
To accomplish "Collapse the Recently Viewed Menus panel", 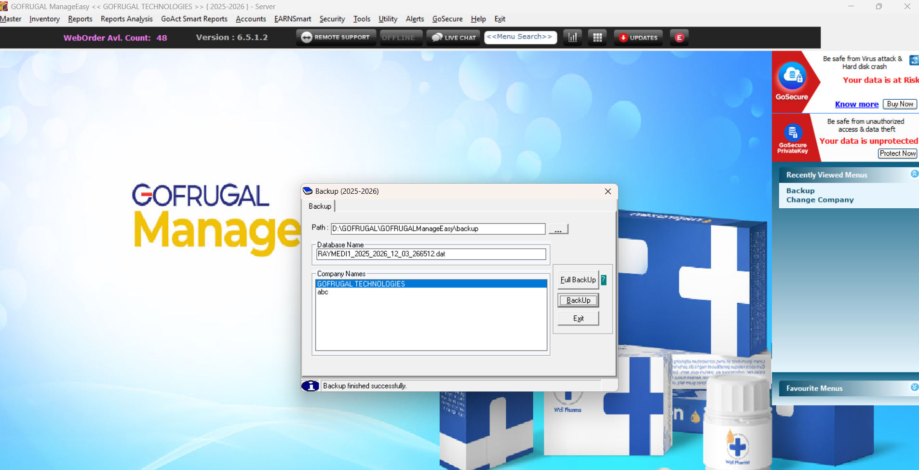I will (914, 174).
